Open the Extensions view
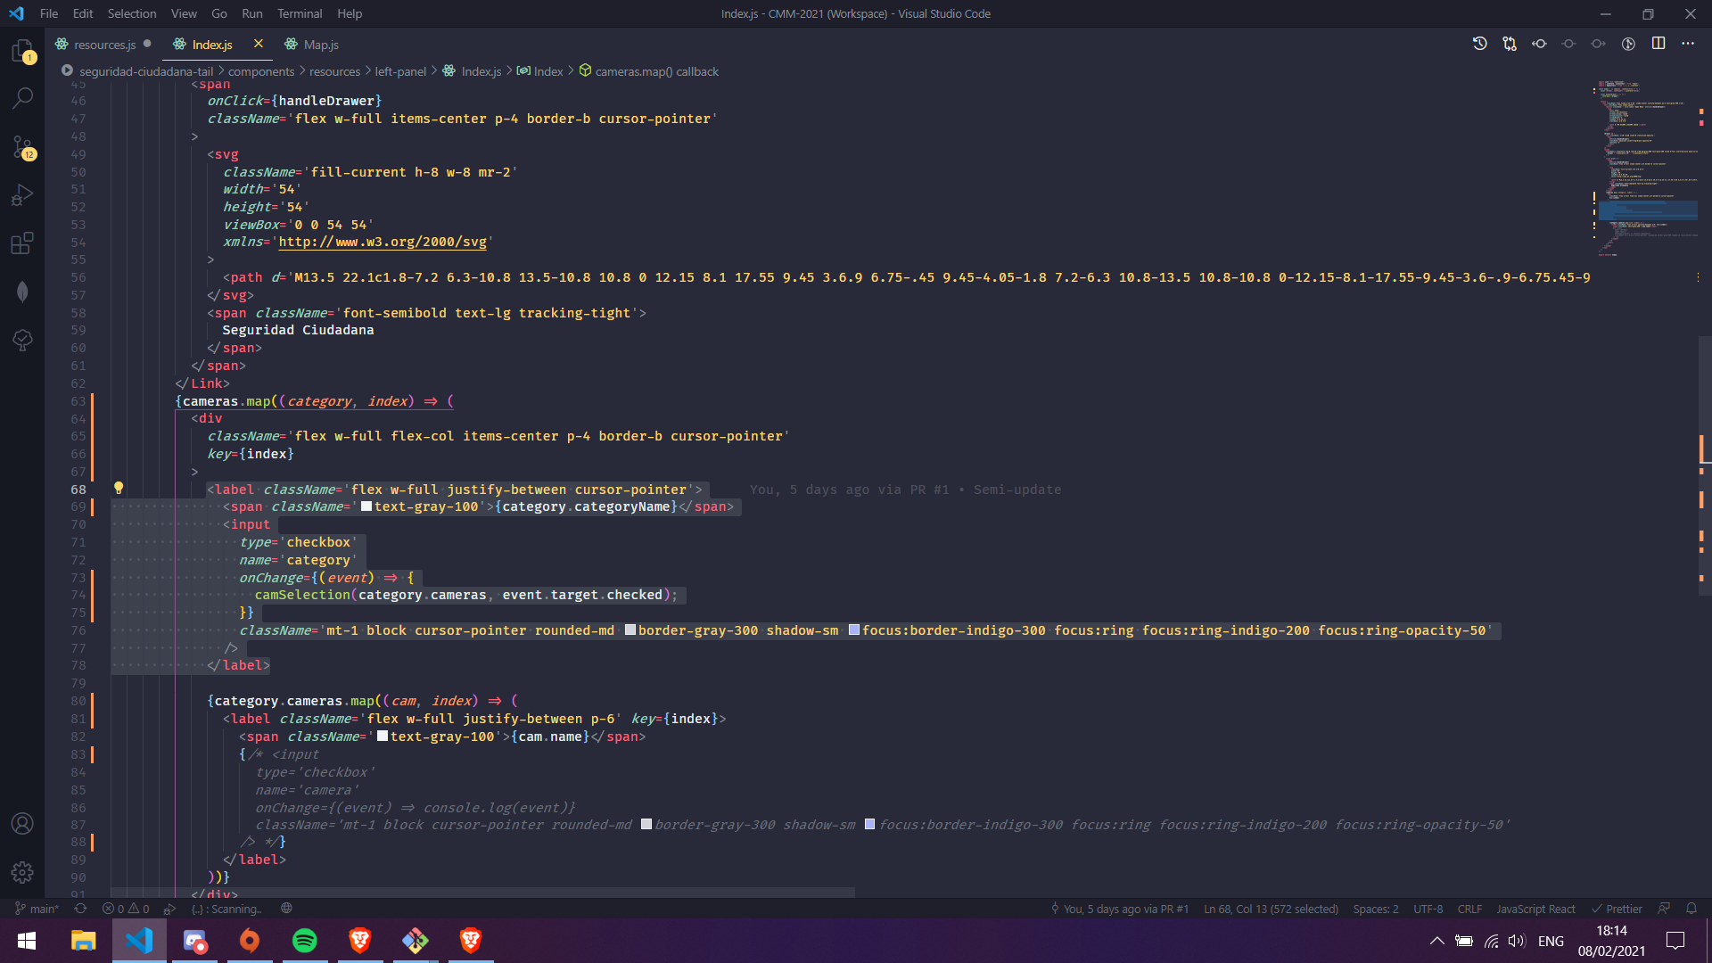 22,243
